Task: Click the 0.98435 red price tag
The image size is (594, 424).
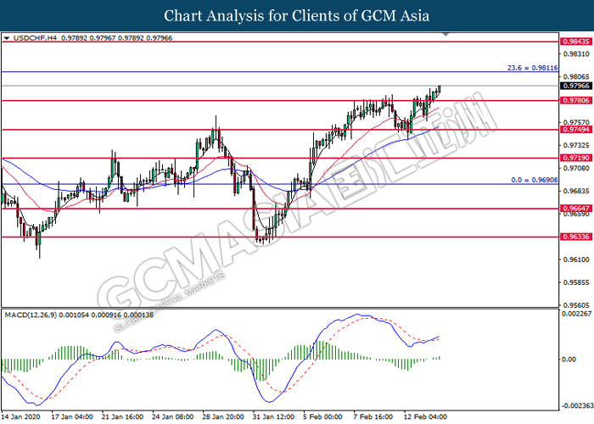Action: (x=573, y=41)
